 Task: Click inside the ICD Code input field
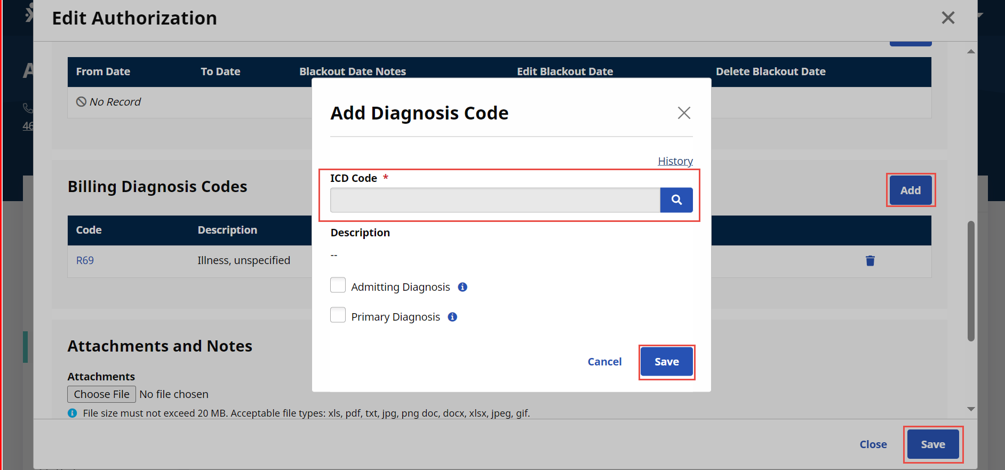493,200
